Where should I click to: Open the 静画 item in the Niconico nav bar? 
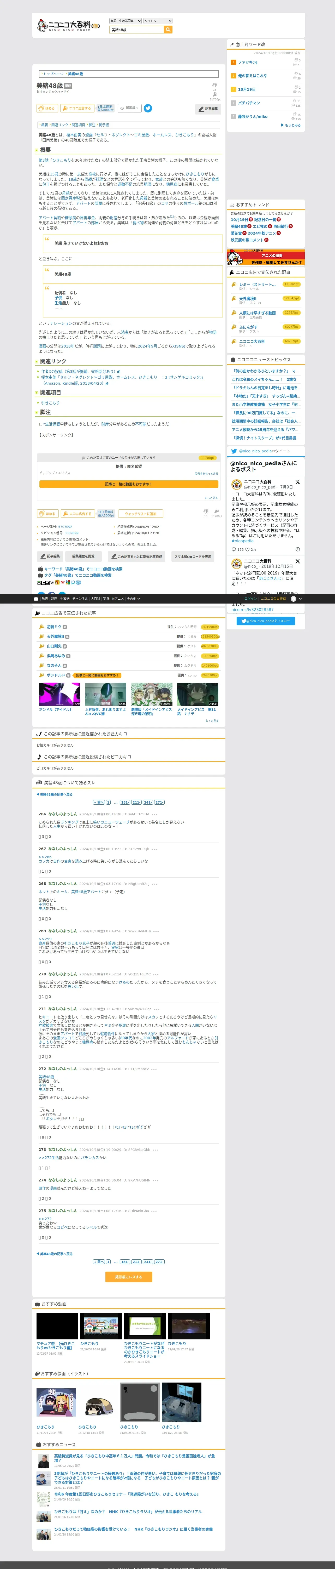pyautogui.click(x=54, y=599)
